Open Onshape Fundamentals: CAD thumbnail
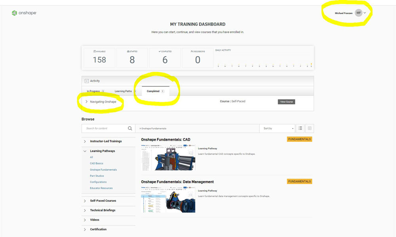The image size is (396, 237). pos(168,157)
